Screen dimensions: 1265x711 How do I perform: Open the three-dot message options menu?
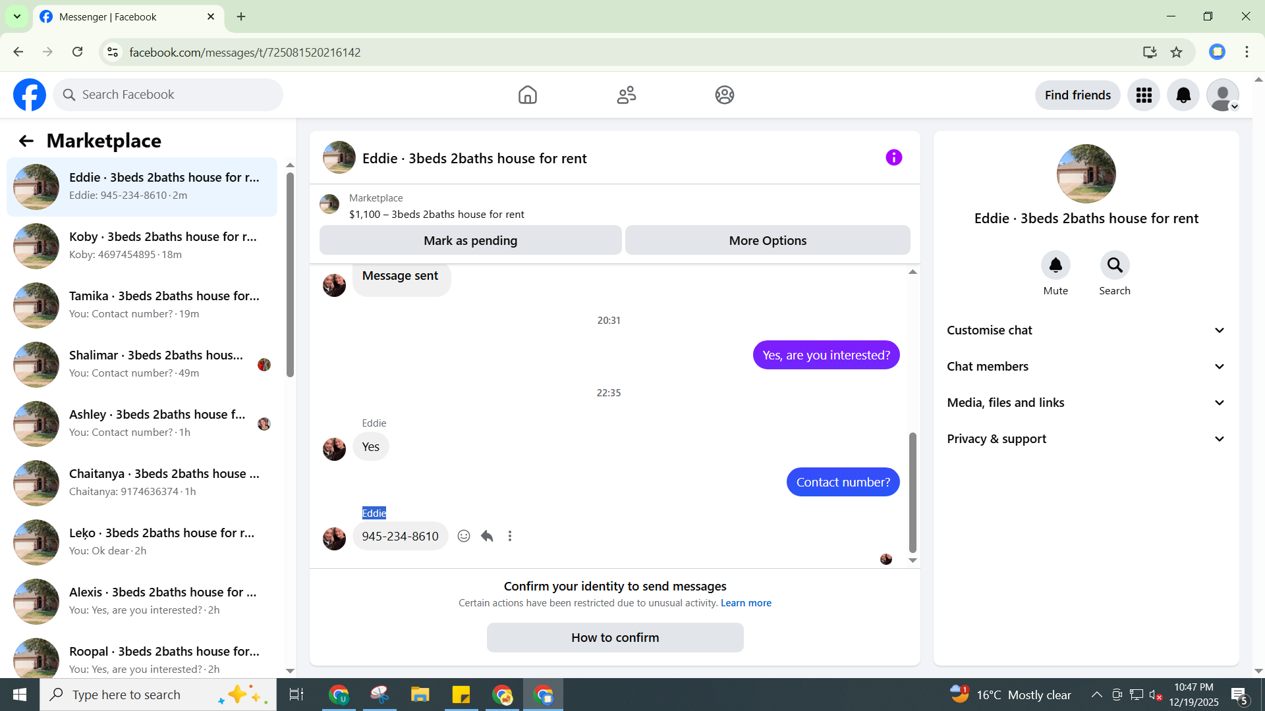coord(509,536)
